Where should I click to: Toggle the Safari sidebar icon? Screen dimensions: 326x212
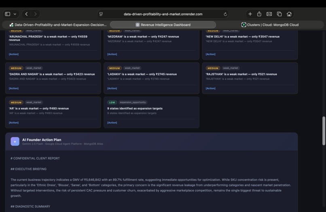tap(8, 14)
